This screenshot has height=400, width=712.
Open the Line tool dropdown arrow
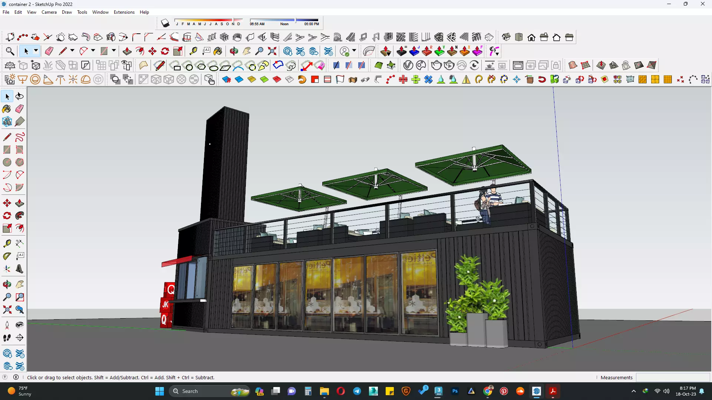[72, 51]
